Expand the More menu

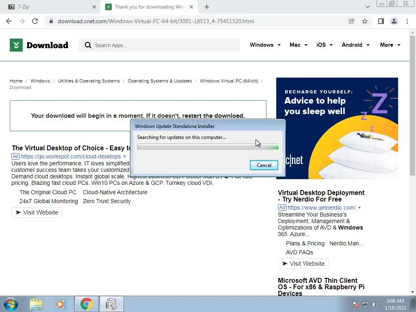click(x=390, y=45)
